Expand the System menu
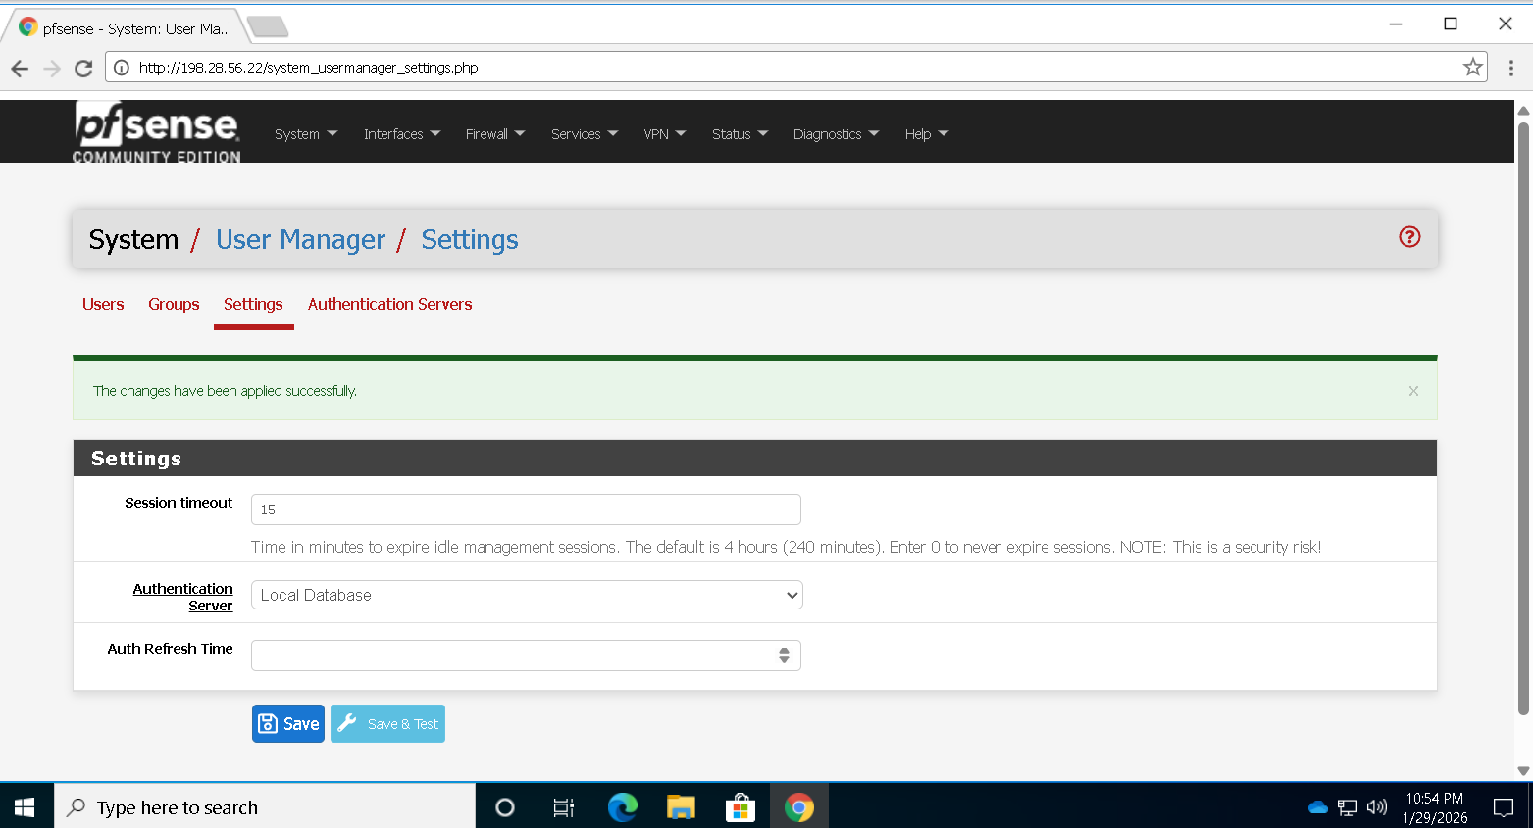Screen dimensions: 1533x828 coord(305,134)
